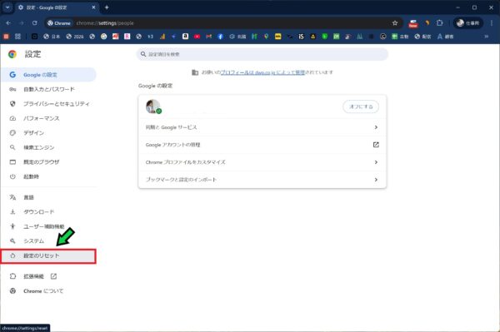500x332 pixels.
Task: Open the Gmail bookmark icon
Action: coord(209,37)
